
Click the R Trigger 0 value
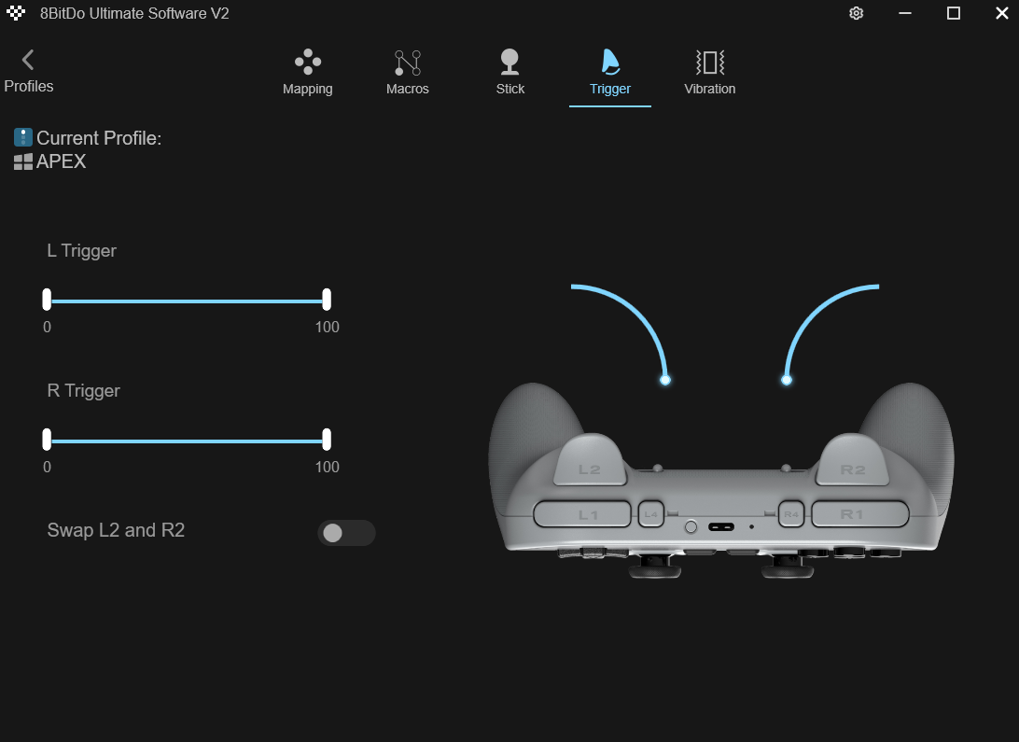[x=47, y=468]
